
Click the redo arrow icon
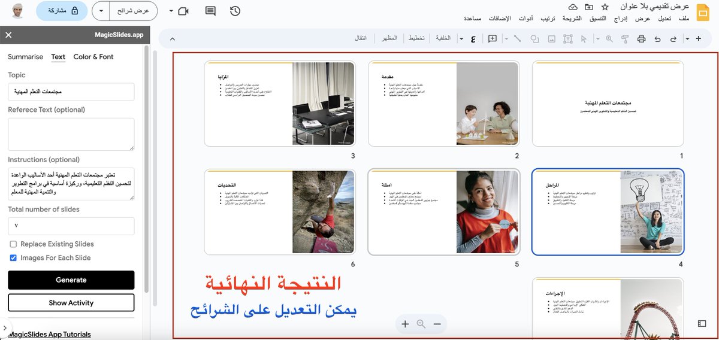(x=673, y=39)
